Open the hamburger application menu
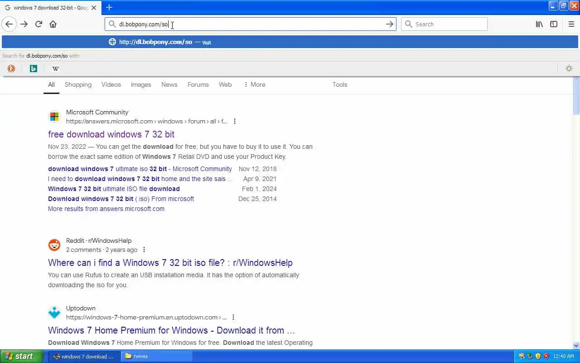Screen dimensions: 580x363 click(x=571, y=24)
